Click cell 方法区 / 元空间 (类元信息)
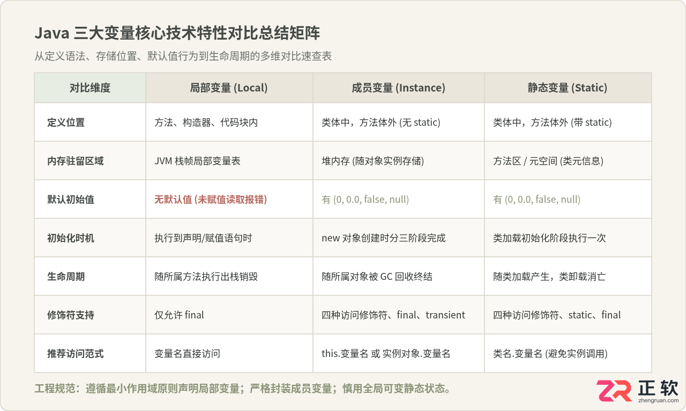This screenshot has width=686, height=411. 568,161
